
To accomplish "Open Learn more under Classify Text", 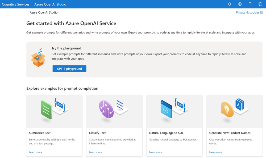I will point(95,152).
